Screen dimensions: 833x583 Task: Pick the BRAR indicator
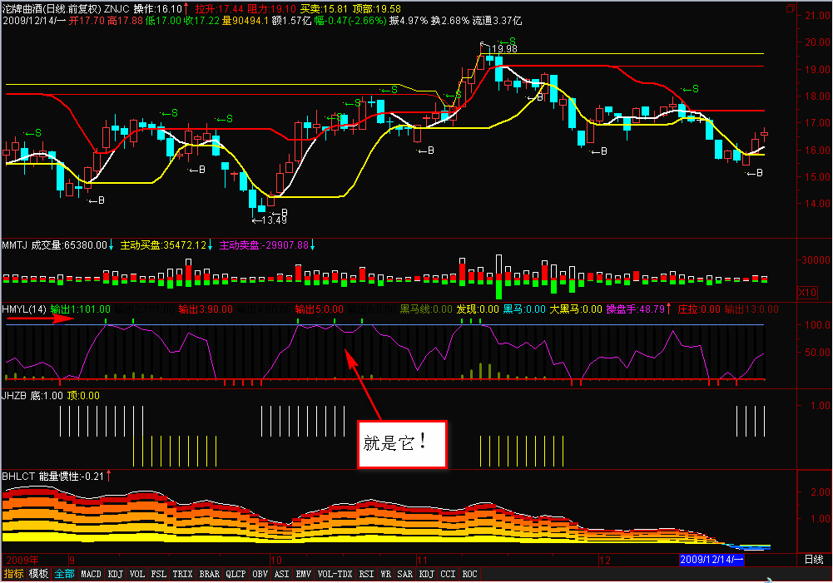[210, 574]
